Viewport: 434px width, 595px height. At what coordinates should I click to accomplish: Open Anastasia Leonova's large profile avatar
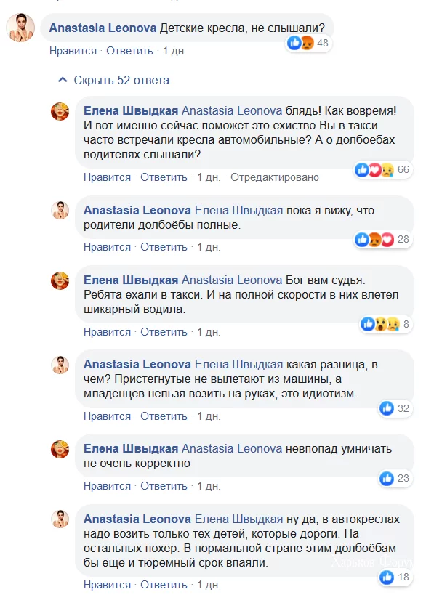coord(20,28)
